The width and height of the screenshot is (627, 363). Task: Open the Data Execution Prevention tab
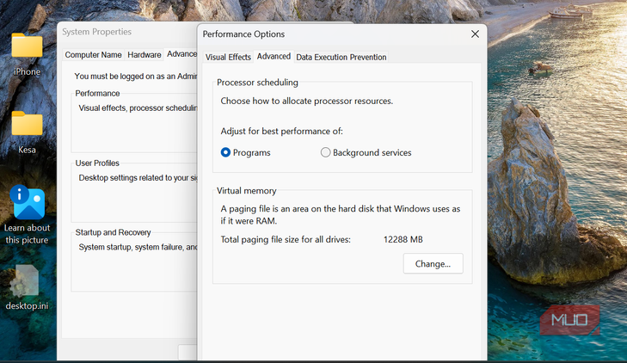tap(341, 57)
